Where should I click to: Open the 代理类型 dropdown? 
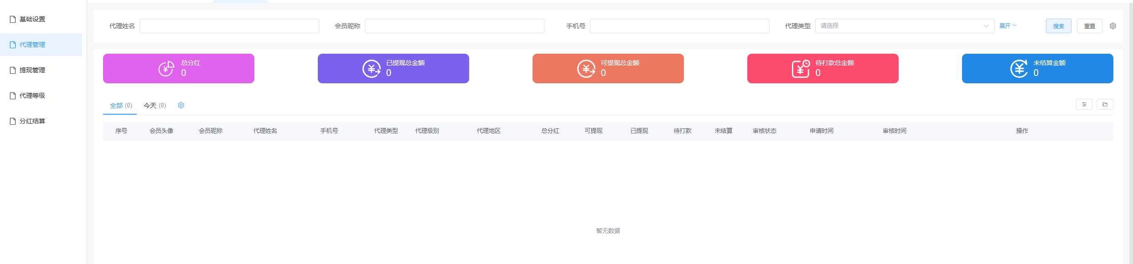905,26
